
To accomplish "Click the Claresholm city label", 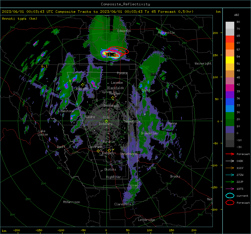I will 123,204.
